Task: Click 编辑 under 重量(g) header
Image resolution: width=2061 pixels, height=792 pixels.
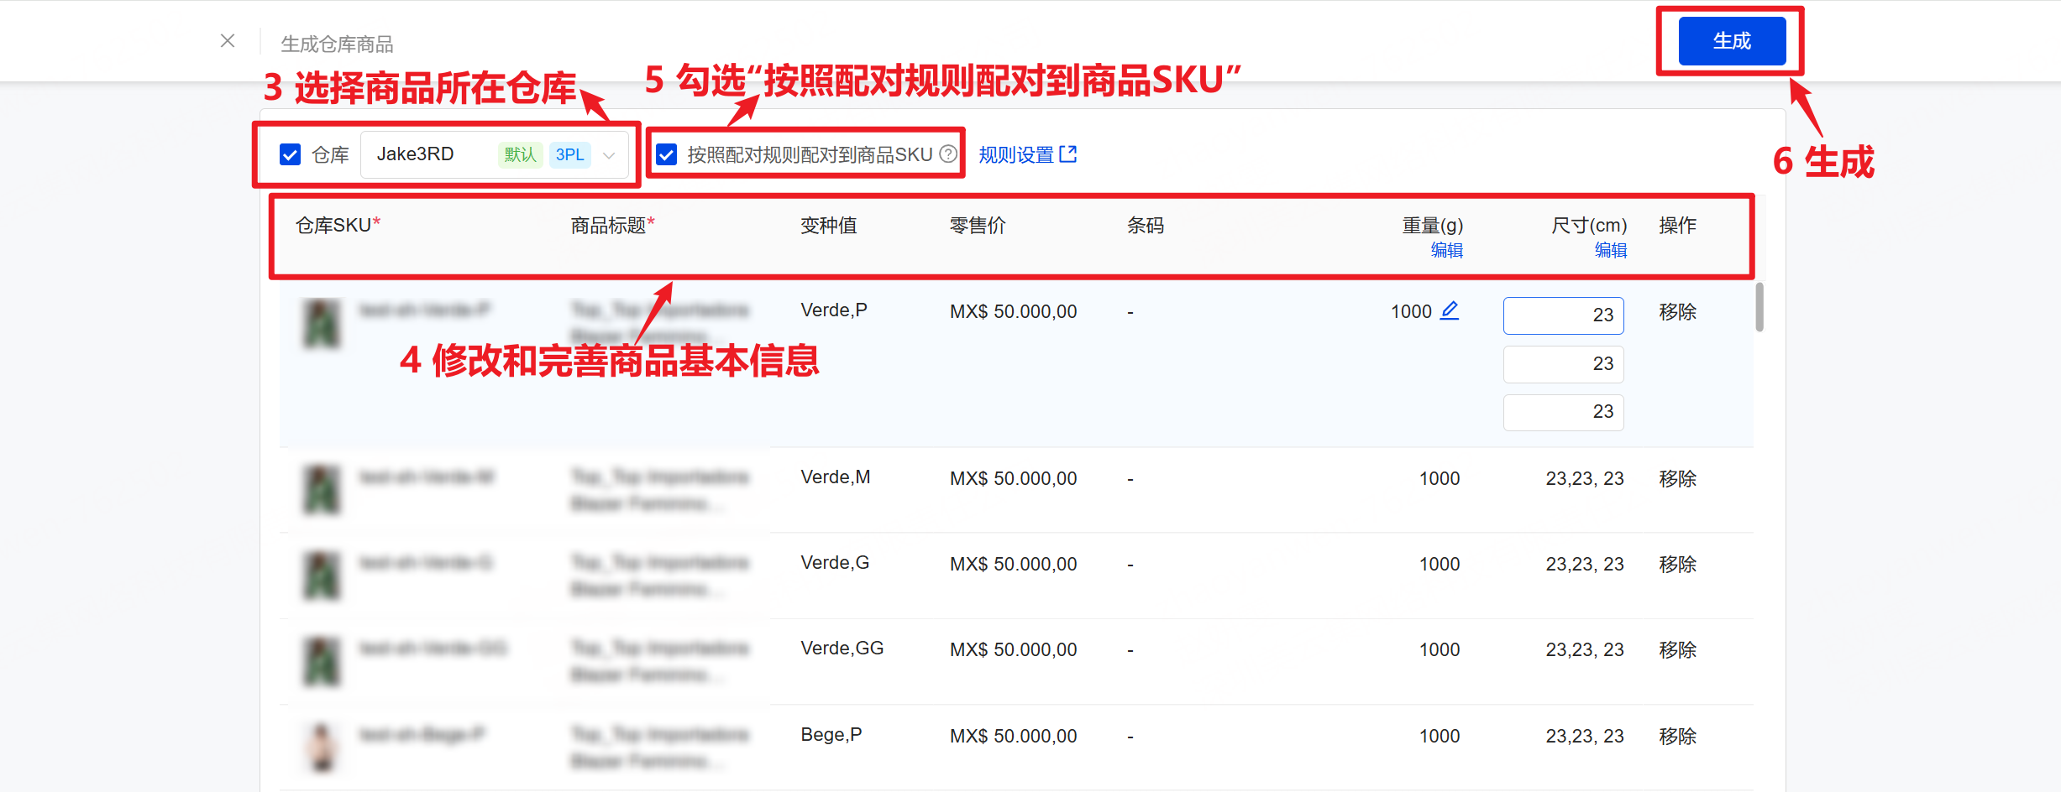Action: click(x=1446, y=250)
